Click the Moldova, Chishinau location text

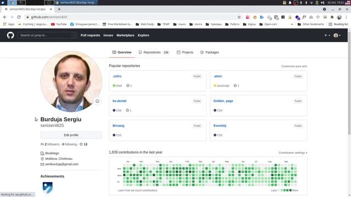tap(59, 159)
